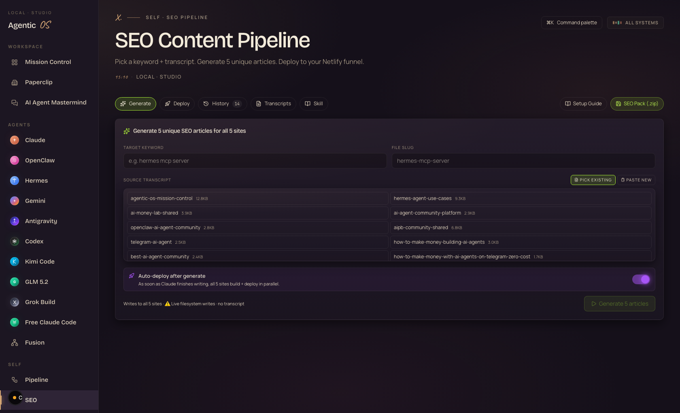
Task: Click the All Systems status bars icon
Action: 617,23
